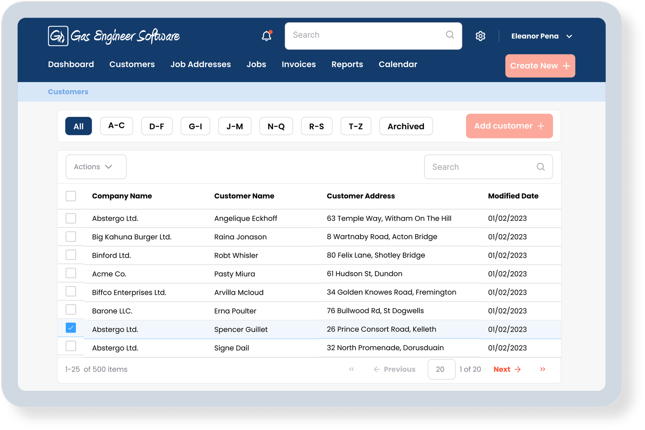Open the notifications bell

pyautogui.click(x=267, y=36)
